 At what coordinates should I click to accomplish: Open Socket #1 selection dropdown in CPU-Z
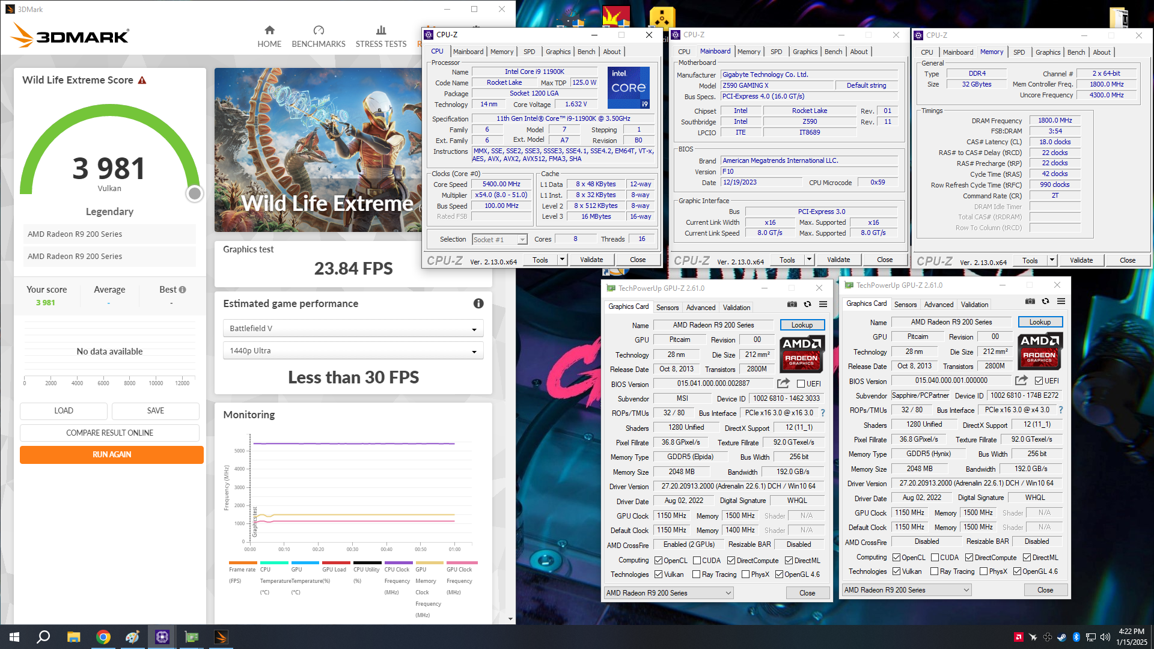pos(499,239)
